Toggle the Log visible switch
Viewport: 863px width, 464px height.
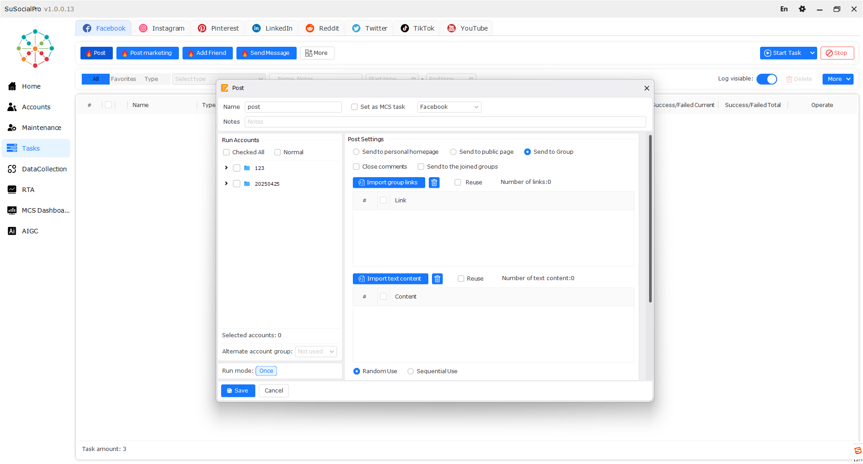coord(767,79)
